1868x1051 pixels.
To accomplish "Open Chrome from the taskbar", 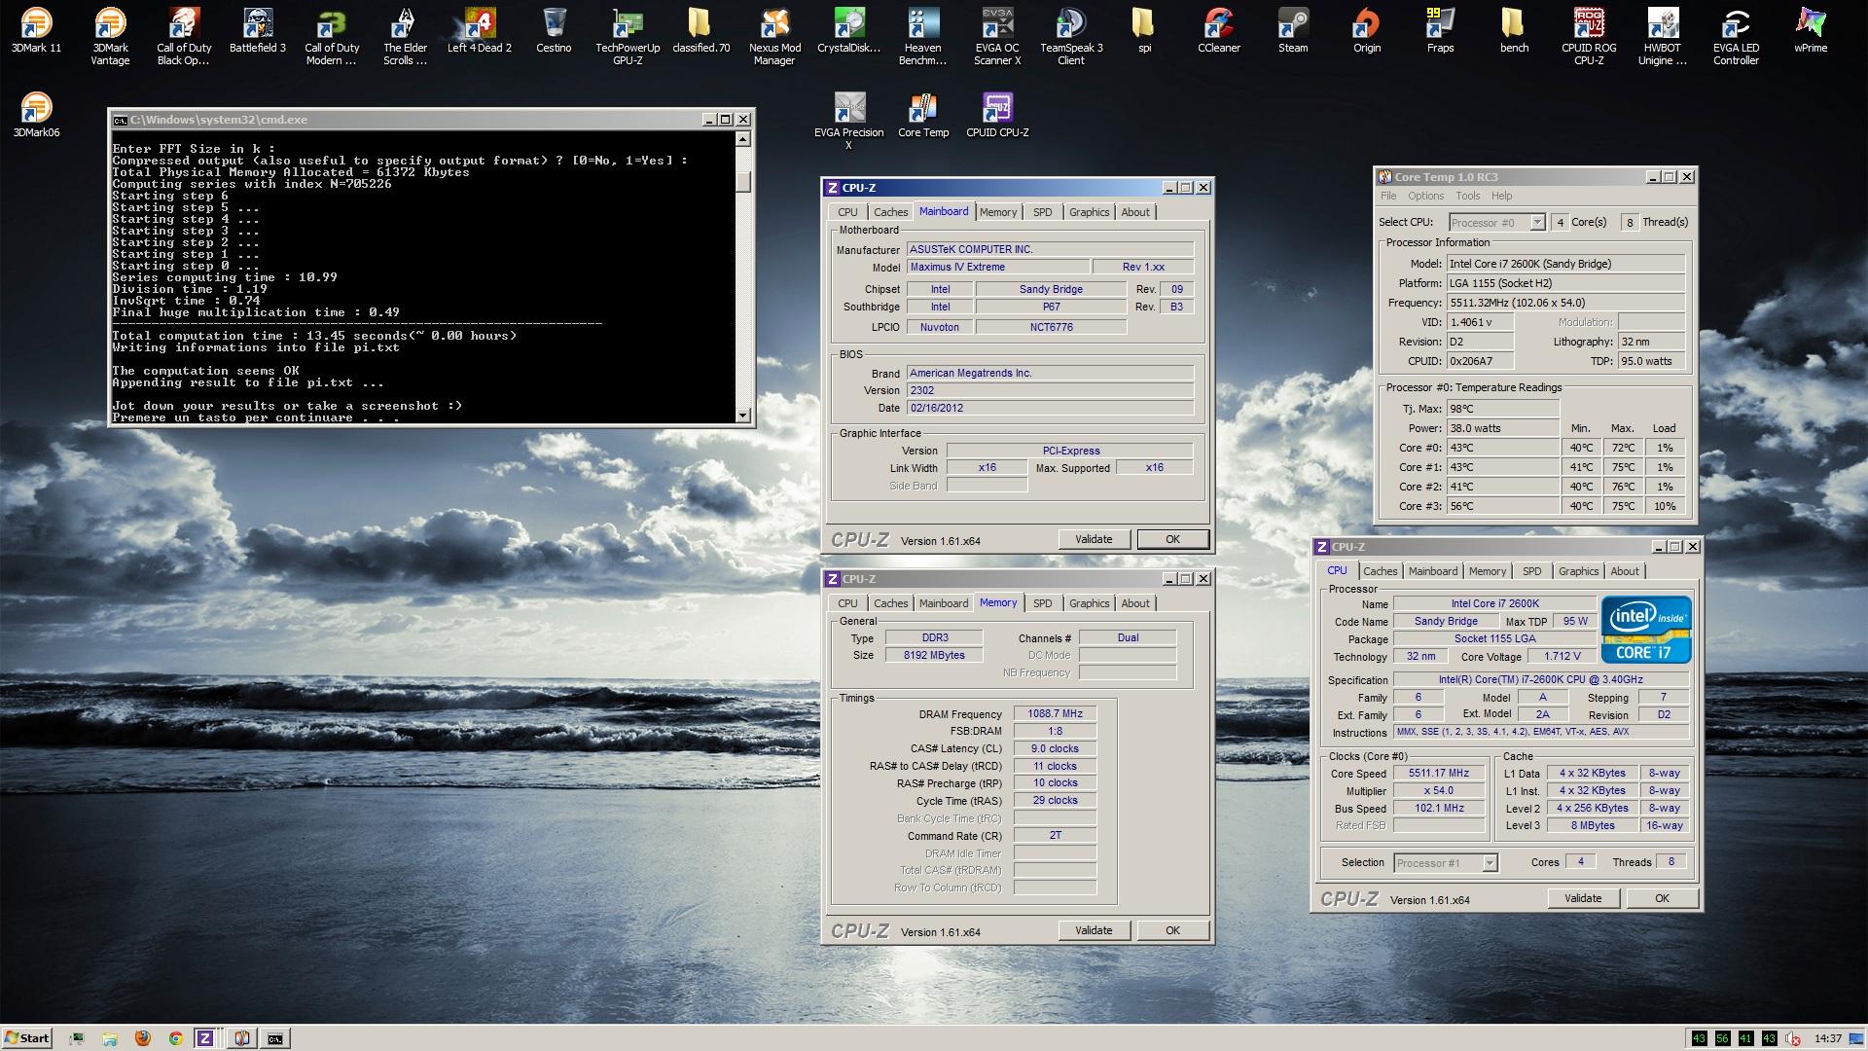I will point(175,1038).
